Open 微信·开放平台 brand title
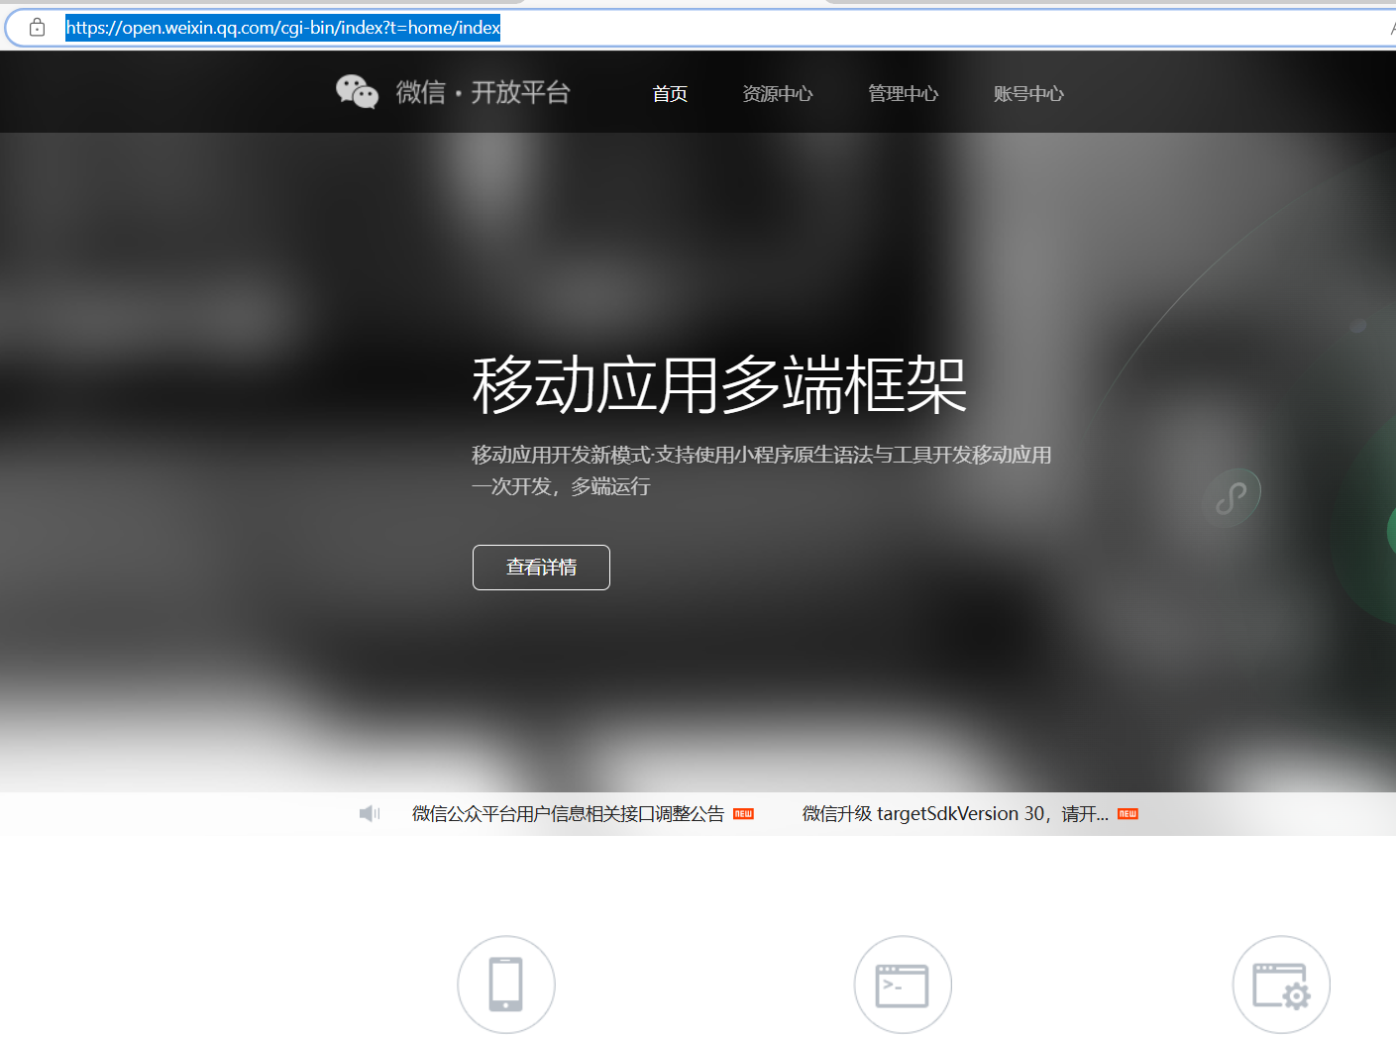The width and height of the screenshot is (1396, 1038). [483, 92]
